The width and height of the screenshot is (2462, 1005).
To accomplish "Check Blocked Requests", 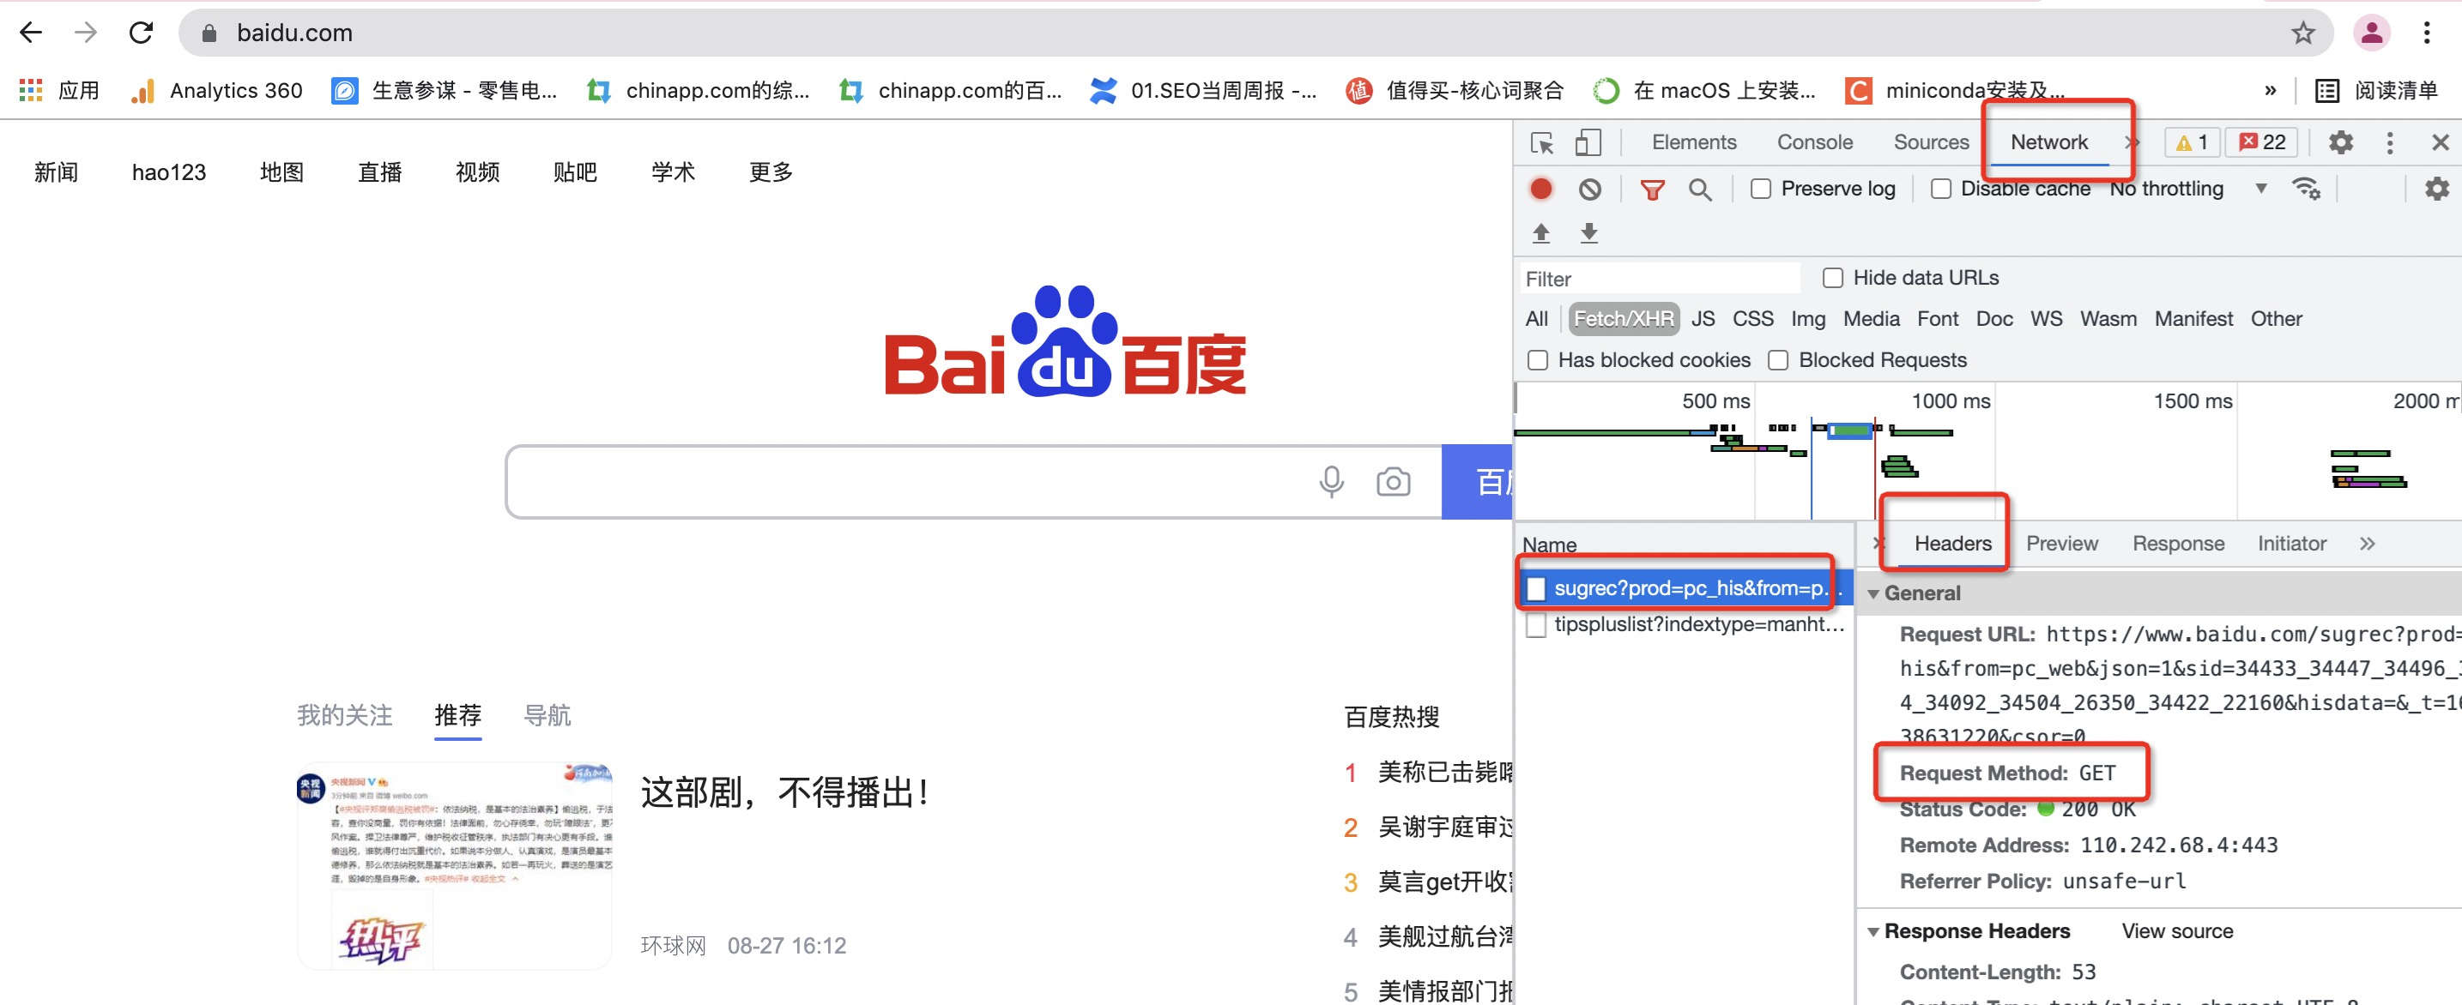I will (1778, 360).
